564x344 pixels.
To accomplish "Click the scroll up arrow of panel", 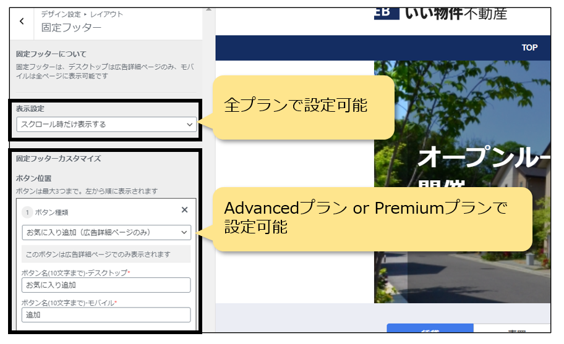I will pyautogui.click(x=209, y=9).
